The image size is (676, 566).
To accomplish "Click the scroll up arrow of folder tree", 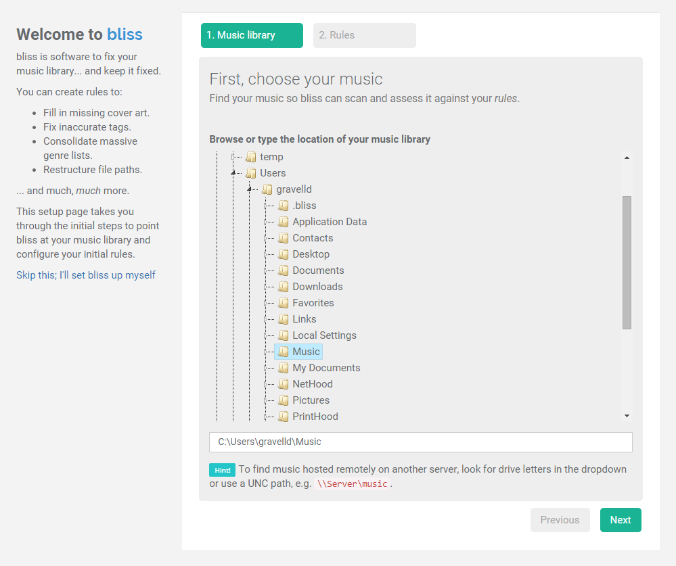I will [627, 158].
